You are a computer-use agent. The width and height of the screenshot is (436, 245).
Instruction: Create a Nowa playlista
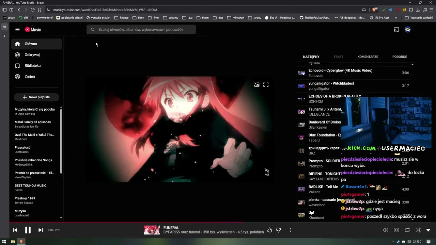(36, 97)
